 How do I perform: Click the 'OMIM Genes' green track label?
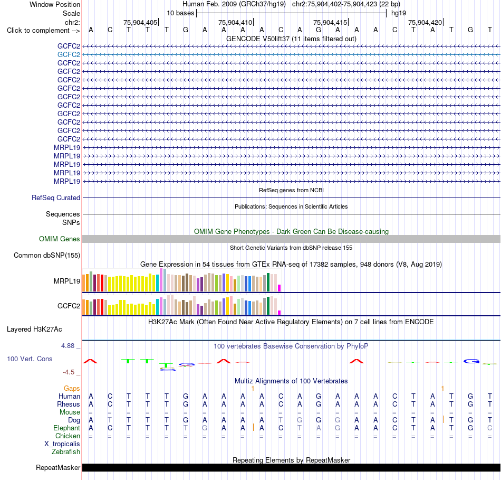[x=60, y=239]
